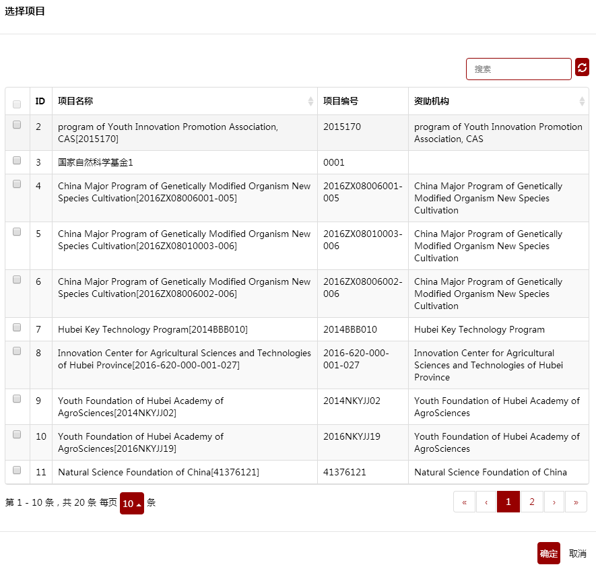Open the 10 per-page dropdown
The image size is (596, 571).
click(x=132, y=504)
